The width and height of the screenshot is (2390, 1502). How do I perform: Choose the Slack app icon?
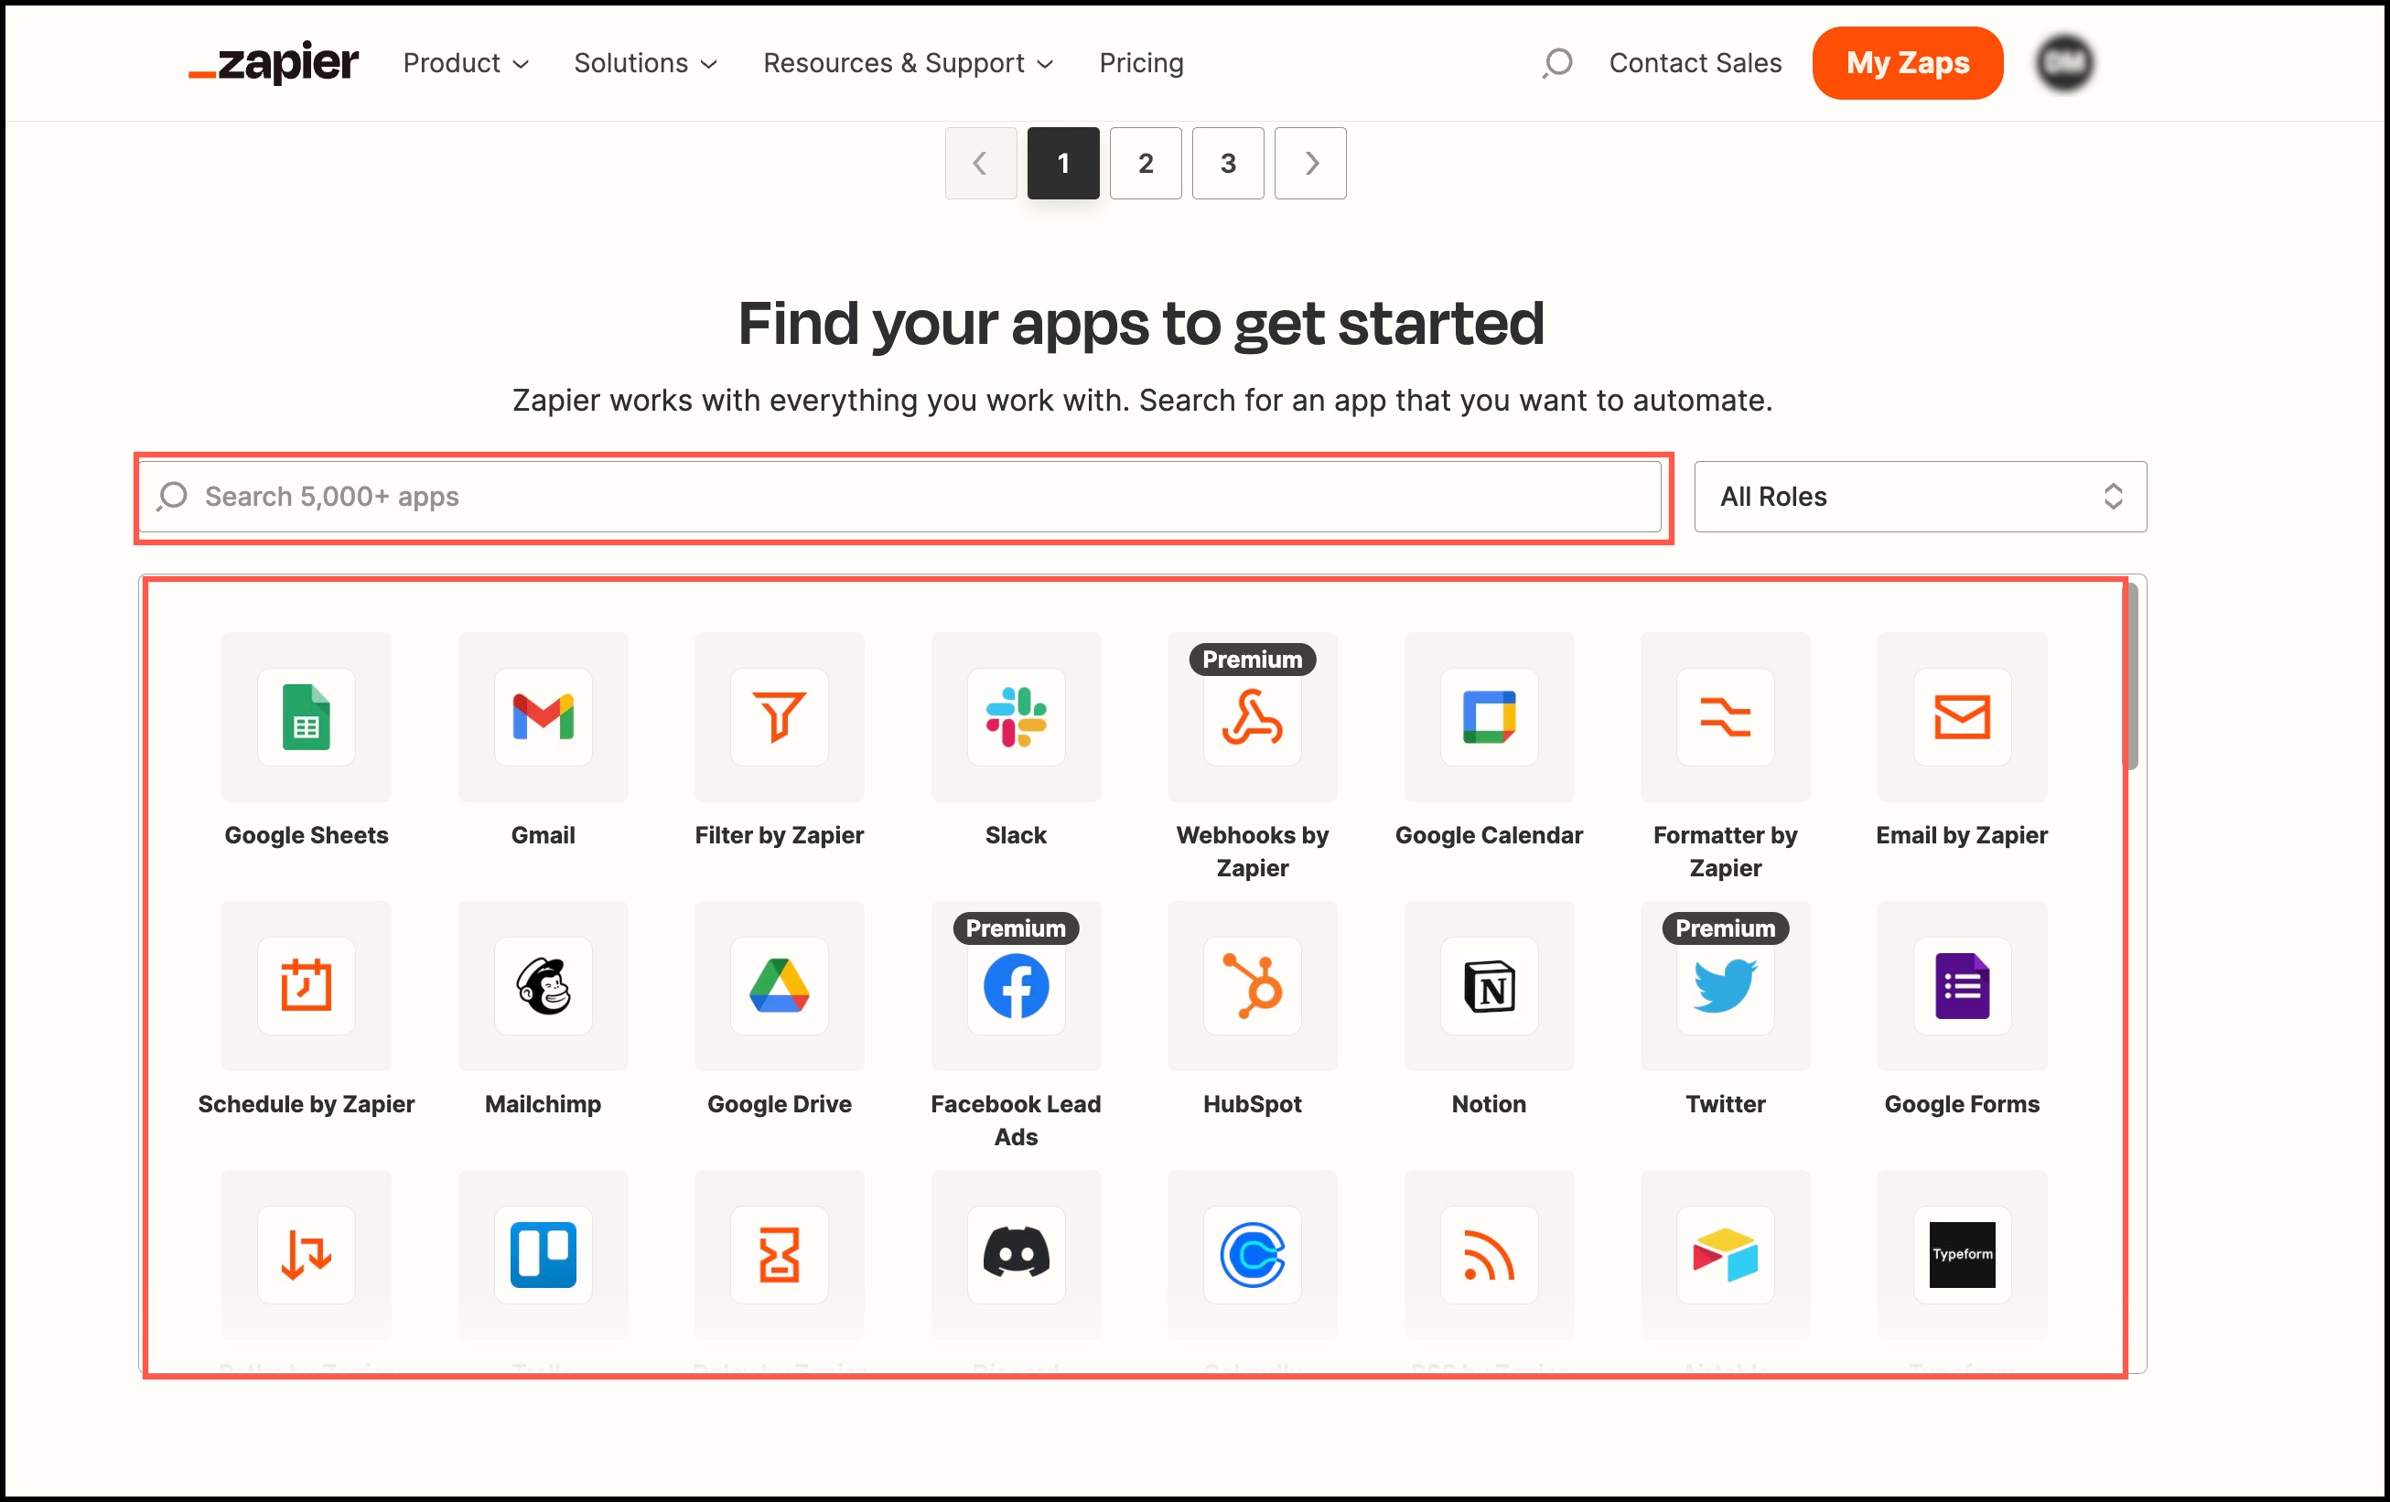1016,716
